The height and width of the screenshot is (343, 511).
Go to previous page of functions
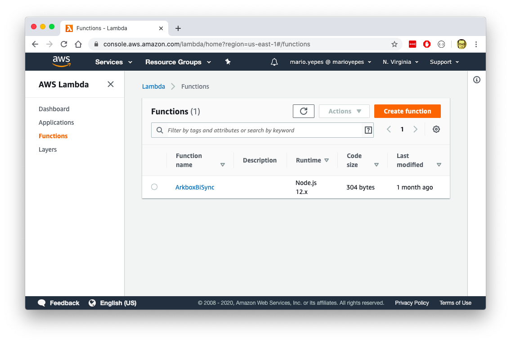point(389,130)
